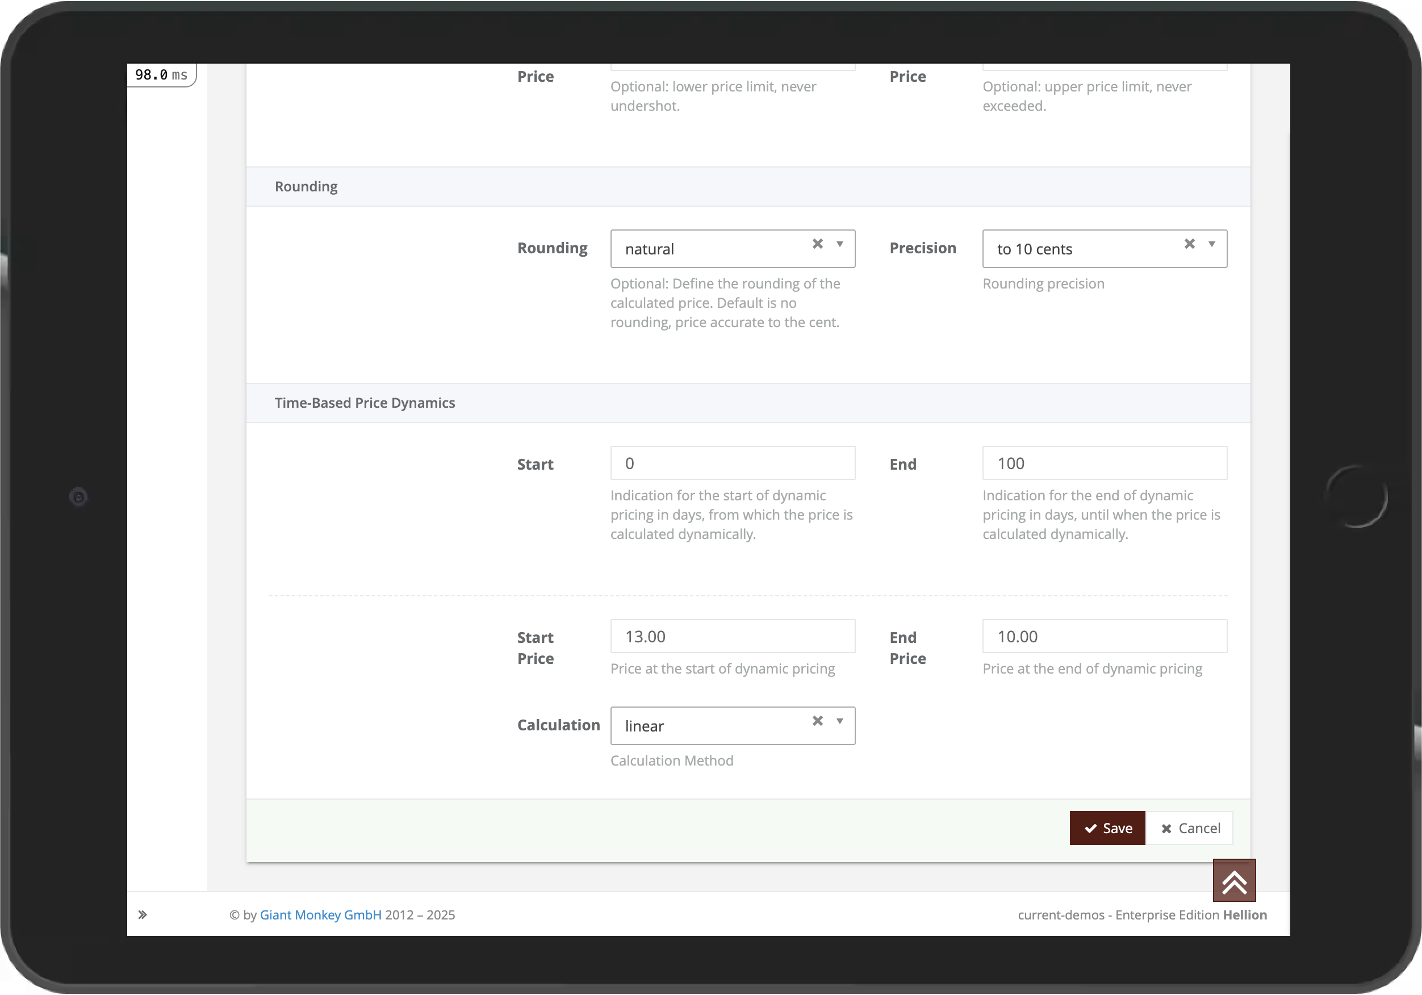
Task: Click the End days field containing 100
Action: 1105,463
